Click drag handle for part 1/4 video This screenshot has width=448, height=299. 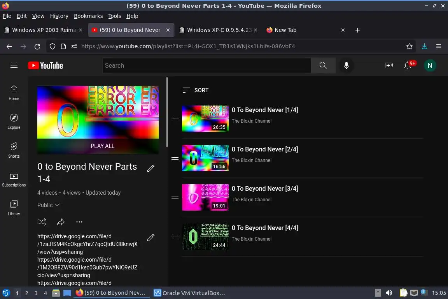coord(175,119)
